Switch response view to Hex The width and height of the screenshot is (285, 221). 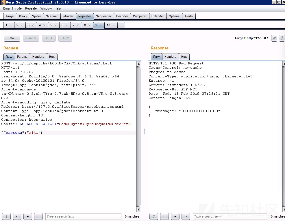(184, 57)
